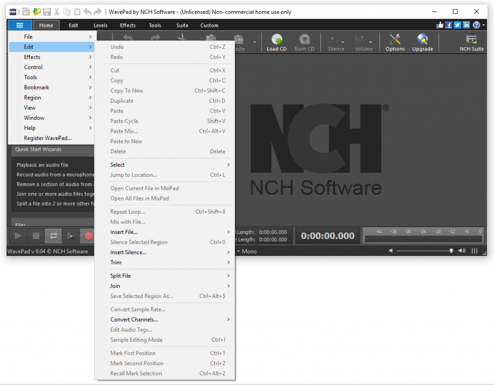This screenshot has height=385, width=494.
Task: Expand the Trim submenu
Action: 165,262
